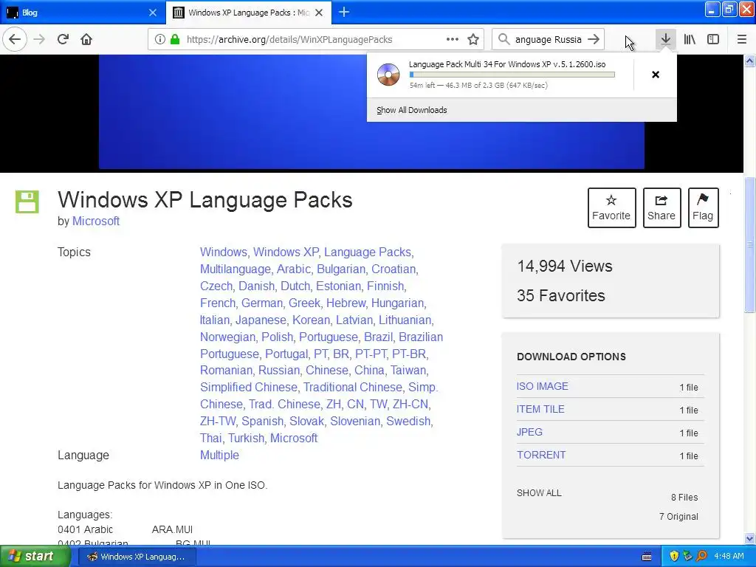Click the Turkish topic link
Viewport: 756px width, 567px height.
click(246, 439)
